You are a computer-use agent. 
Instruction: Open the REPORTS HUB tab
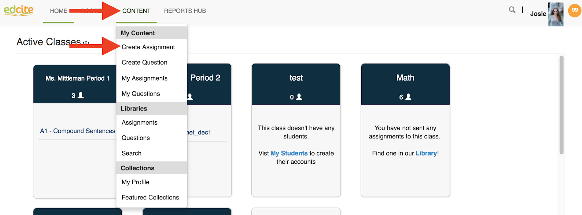coord(185,11)
